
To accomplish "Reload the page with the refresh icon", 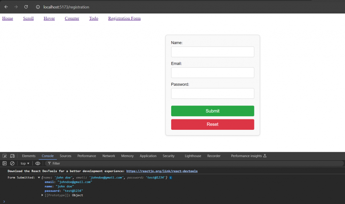I will click(26, 7).
